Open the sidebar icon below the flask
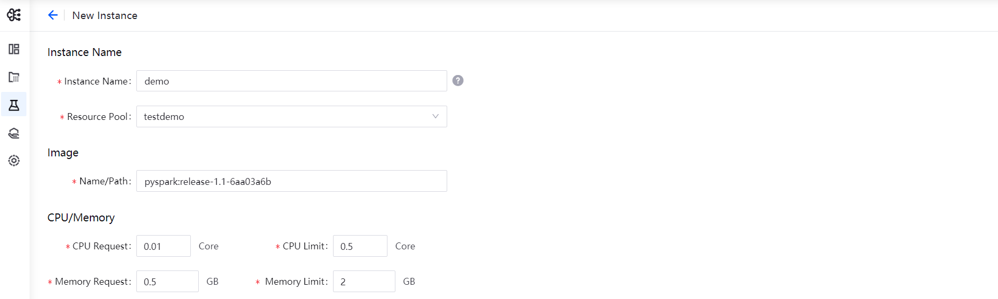This screenshot has height=299, width=998. 14,133
